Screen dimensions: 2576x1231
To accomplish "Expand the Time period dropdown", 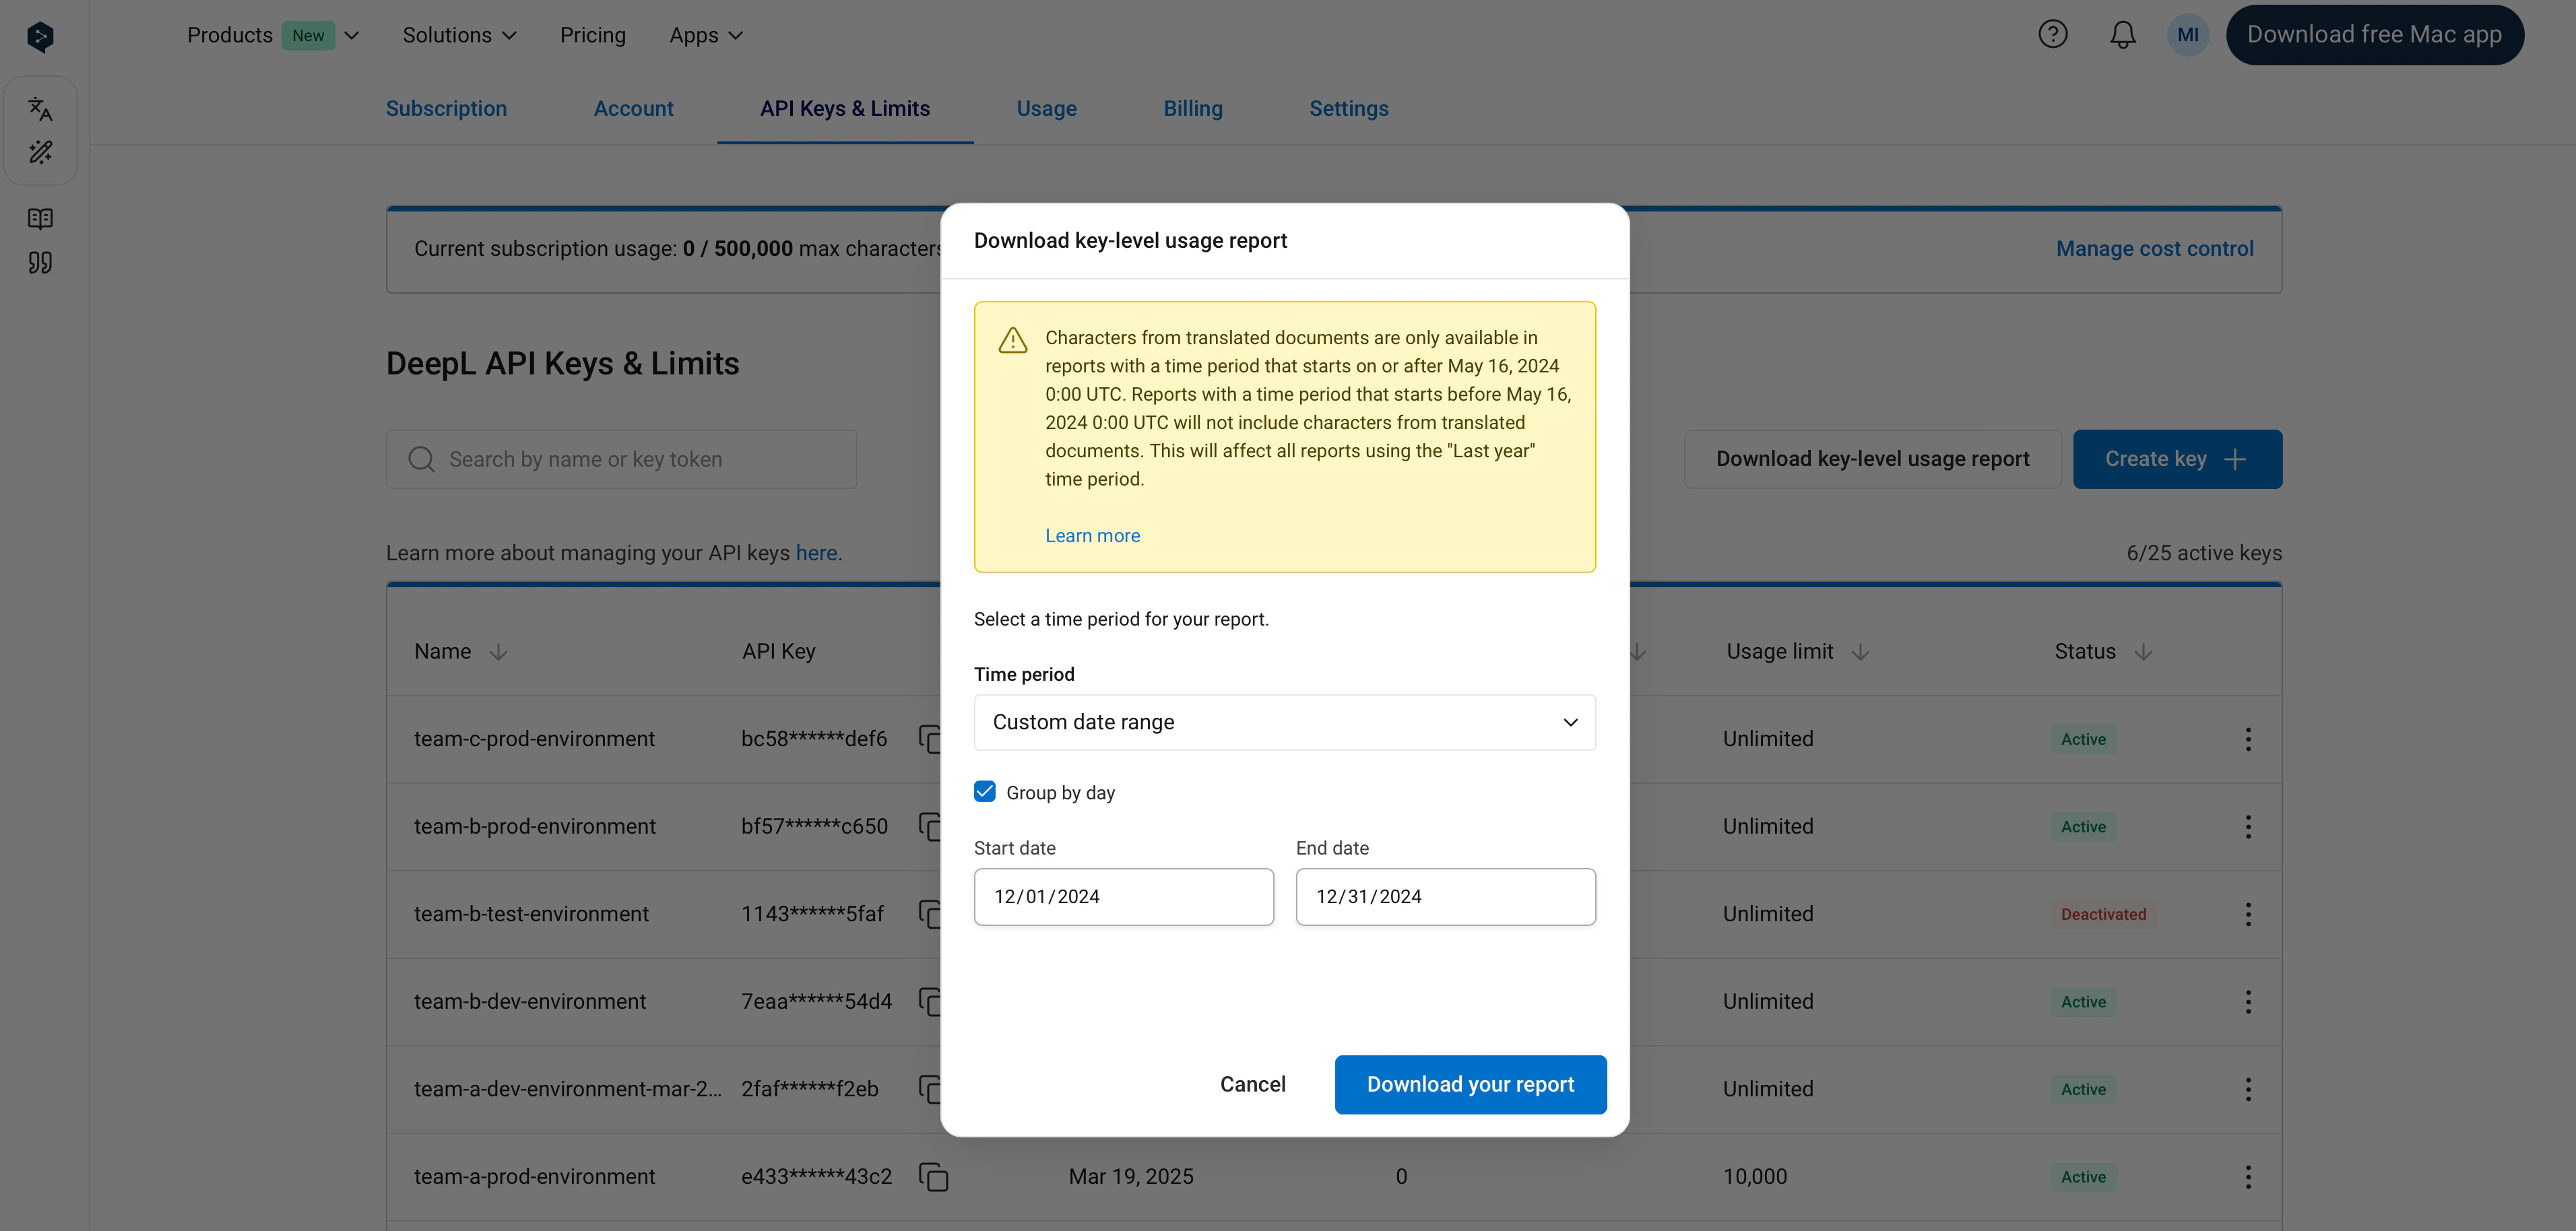I will point(1284,722).
